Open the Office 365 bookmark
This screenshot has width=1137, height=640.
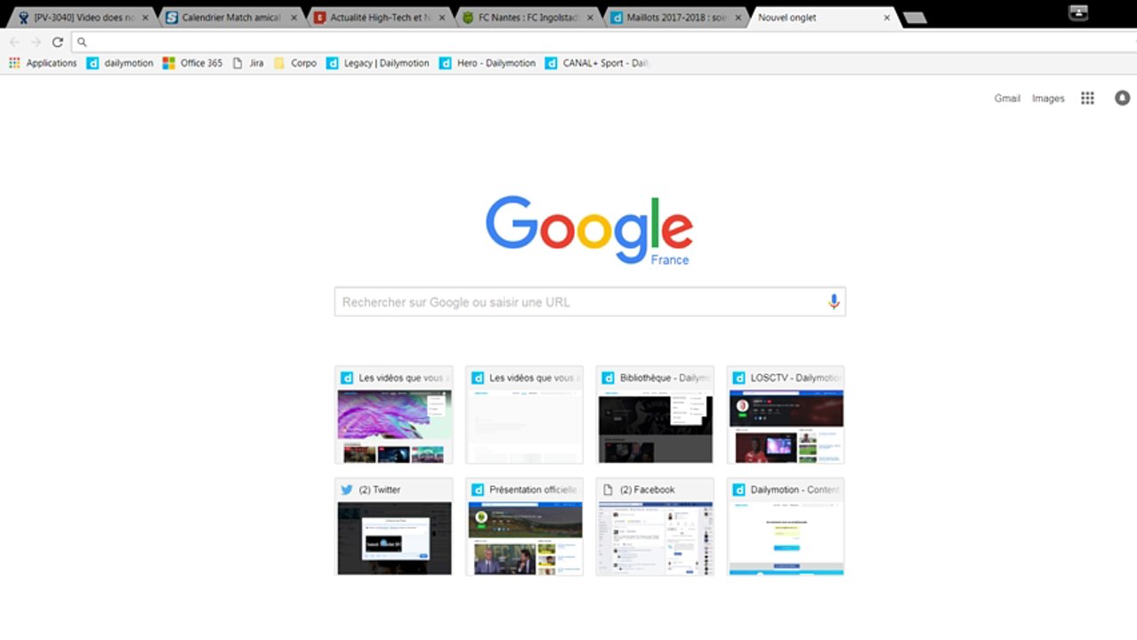(x=192, y=63)
